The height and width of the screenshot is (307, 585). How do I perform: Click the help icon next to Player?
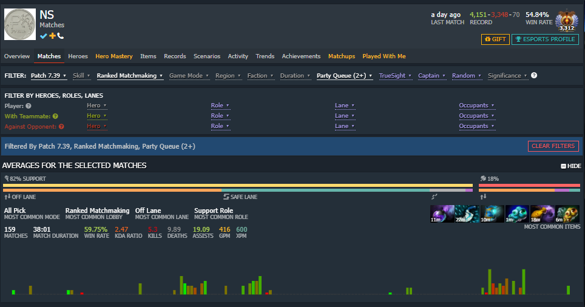29,106
